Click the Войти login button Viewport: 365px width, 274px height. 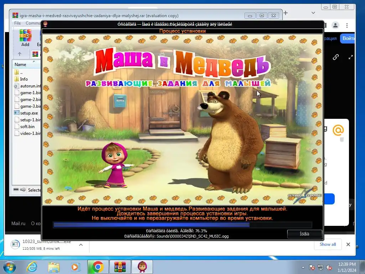[348, 38]
